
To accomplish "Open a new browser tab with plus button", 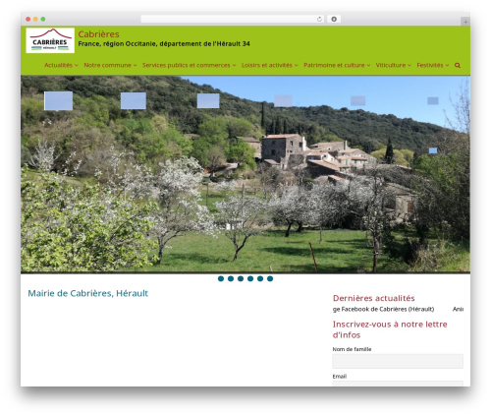I will tap(465, 22).
